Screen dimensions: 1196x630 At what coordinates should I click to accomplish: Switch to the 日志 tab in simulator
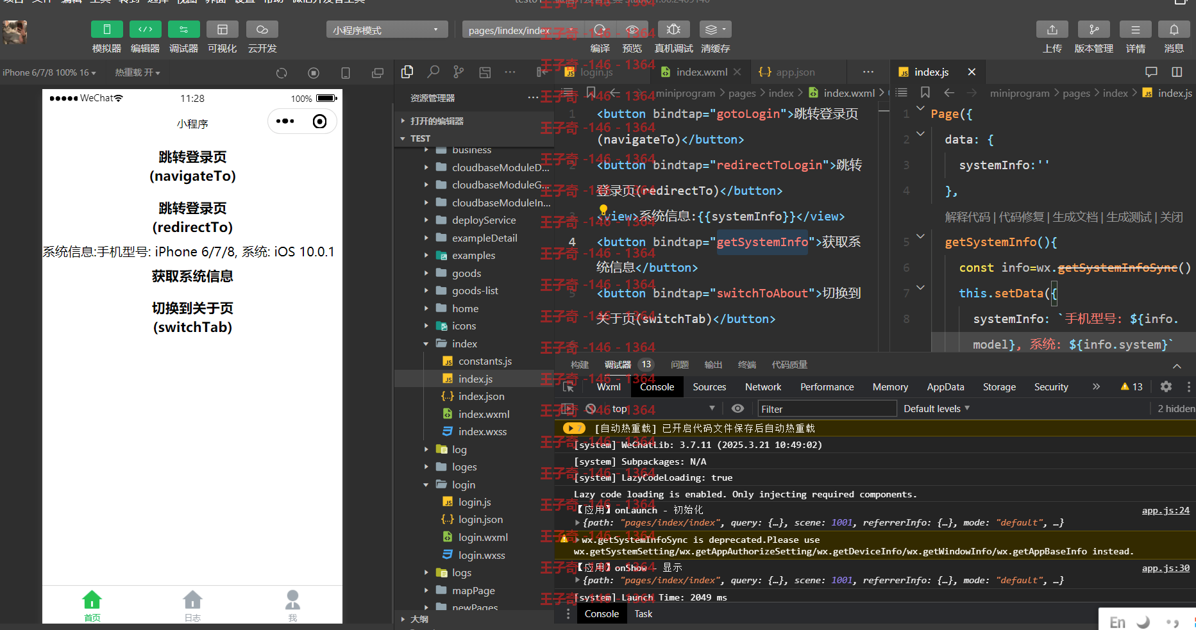(x=192, y=606)
